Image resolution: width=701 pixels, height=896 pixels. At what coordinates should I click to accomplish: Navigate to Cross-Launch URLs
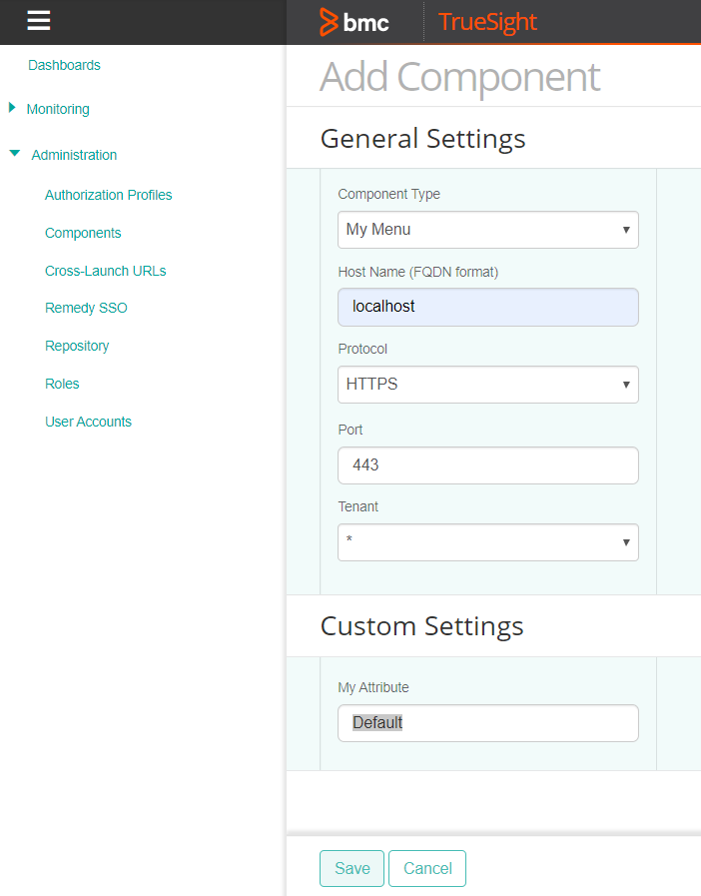tap(105, 271)
